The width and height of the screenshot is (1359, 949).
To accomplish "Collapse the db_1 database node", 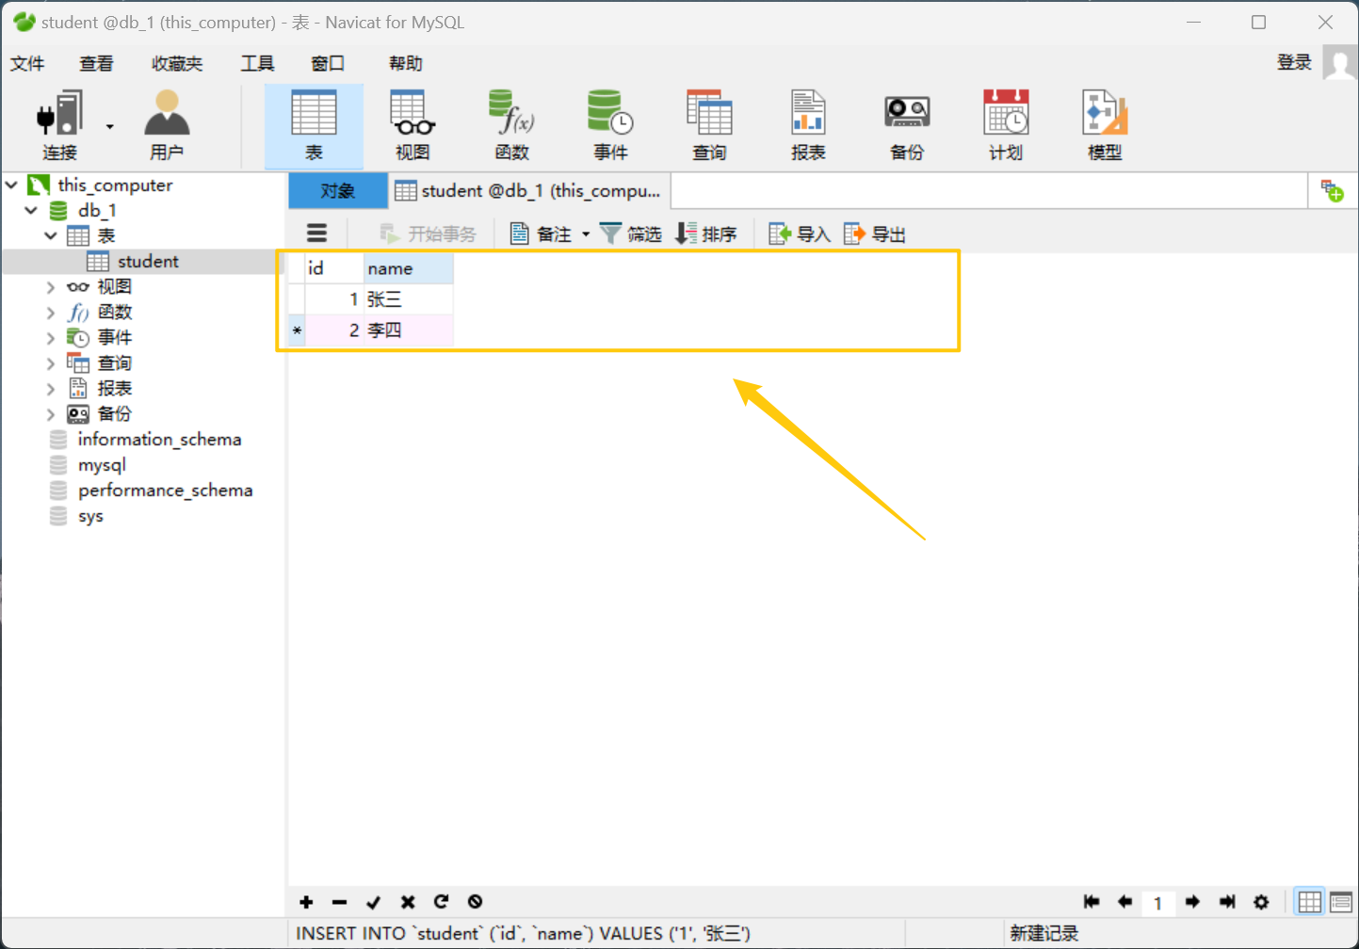I will tap(29, 210).
